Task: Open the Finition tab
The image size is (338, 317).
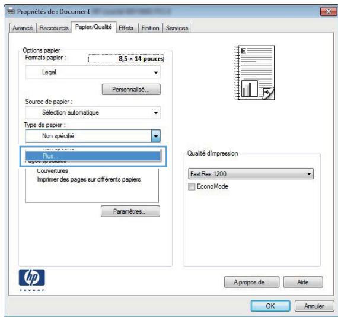Action: [x=150, y=28]
